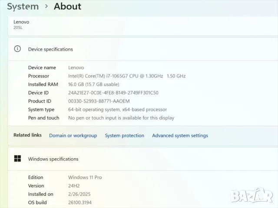The image size is (278, 208).
Task: Click the 64-bit operating system type value
Action: pyautogui.click(x=117, y=110)
